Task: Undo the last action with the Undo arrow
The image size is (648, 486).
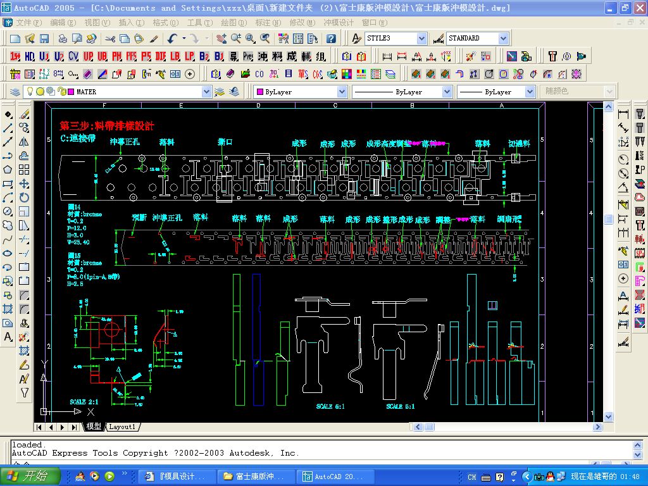Action: coord(172,39)
